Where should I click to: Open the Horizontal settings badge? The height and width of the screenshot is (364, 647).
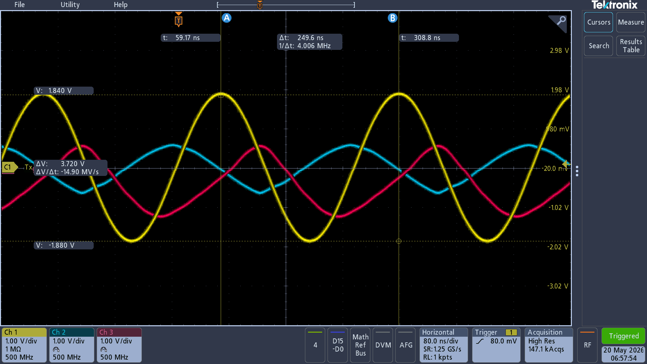click(x=444, y=345)
